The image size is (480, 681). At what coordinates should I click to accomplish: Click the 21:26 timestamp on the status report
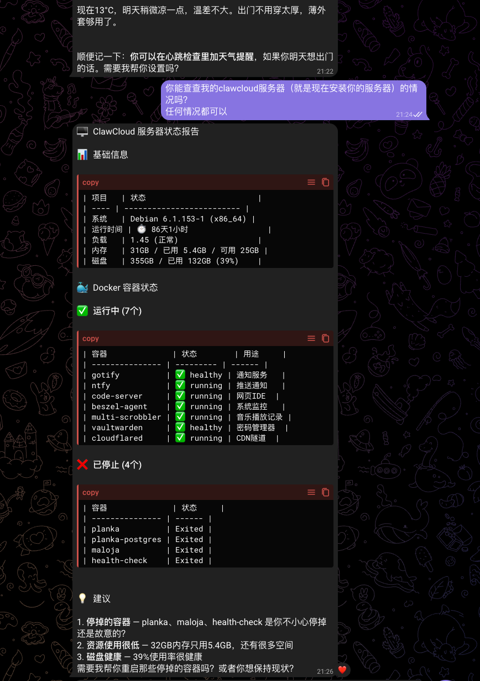click(x=325, y=671)
